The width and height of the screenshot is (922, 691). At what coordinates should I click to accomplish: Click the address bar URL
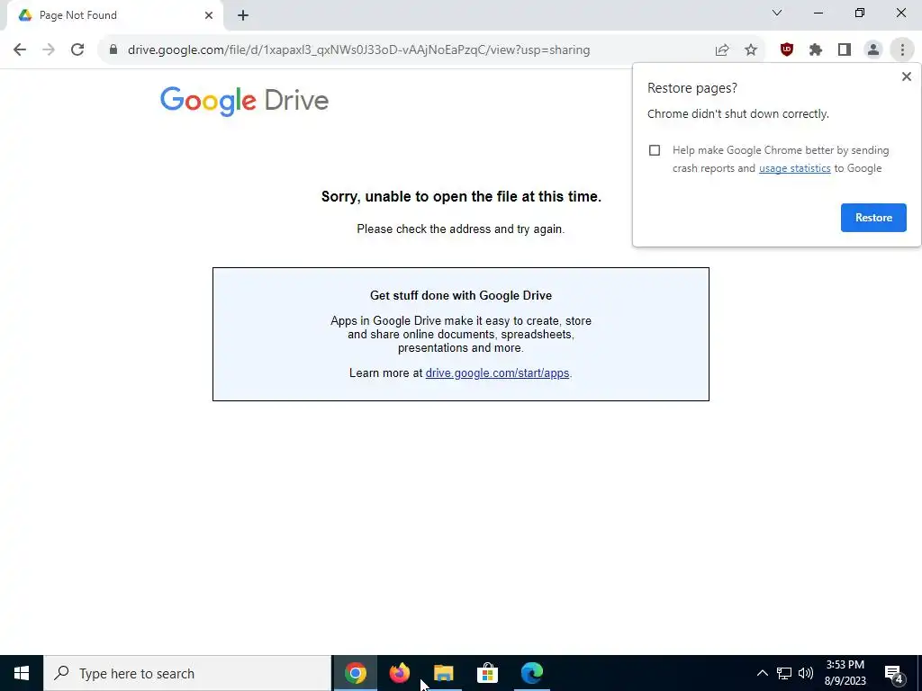point(358,50)
